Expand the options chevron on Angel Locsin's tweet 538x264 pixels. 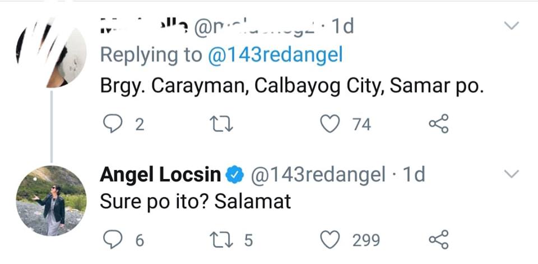coord(512,175)
